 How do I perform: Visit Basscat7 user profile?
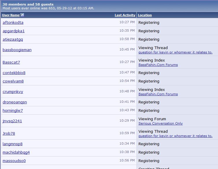(x=11, y=62)
